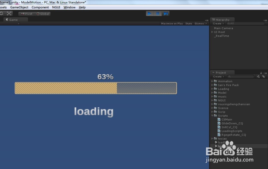
Task: Click the Project panel search field
Action: click(x=241, y=77)
